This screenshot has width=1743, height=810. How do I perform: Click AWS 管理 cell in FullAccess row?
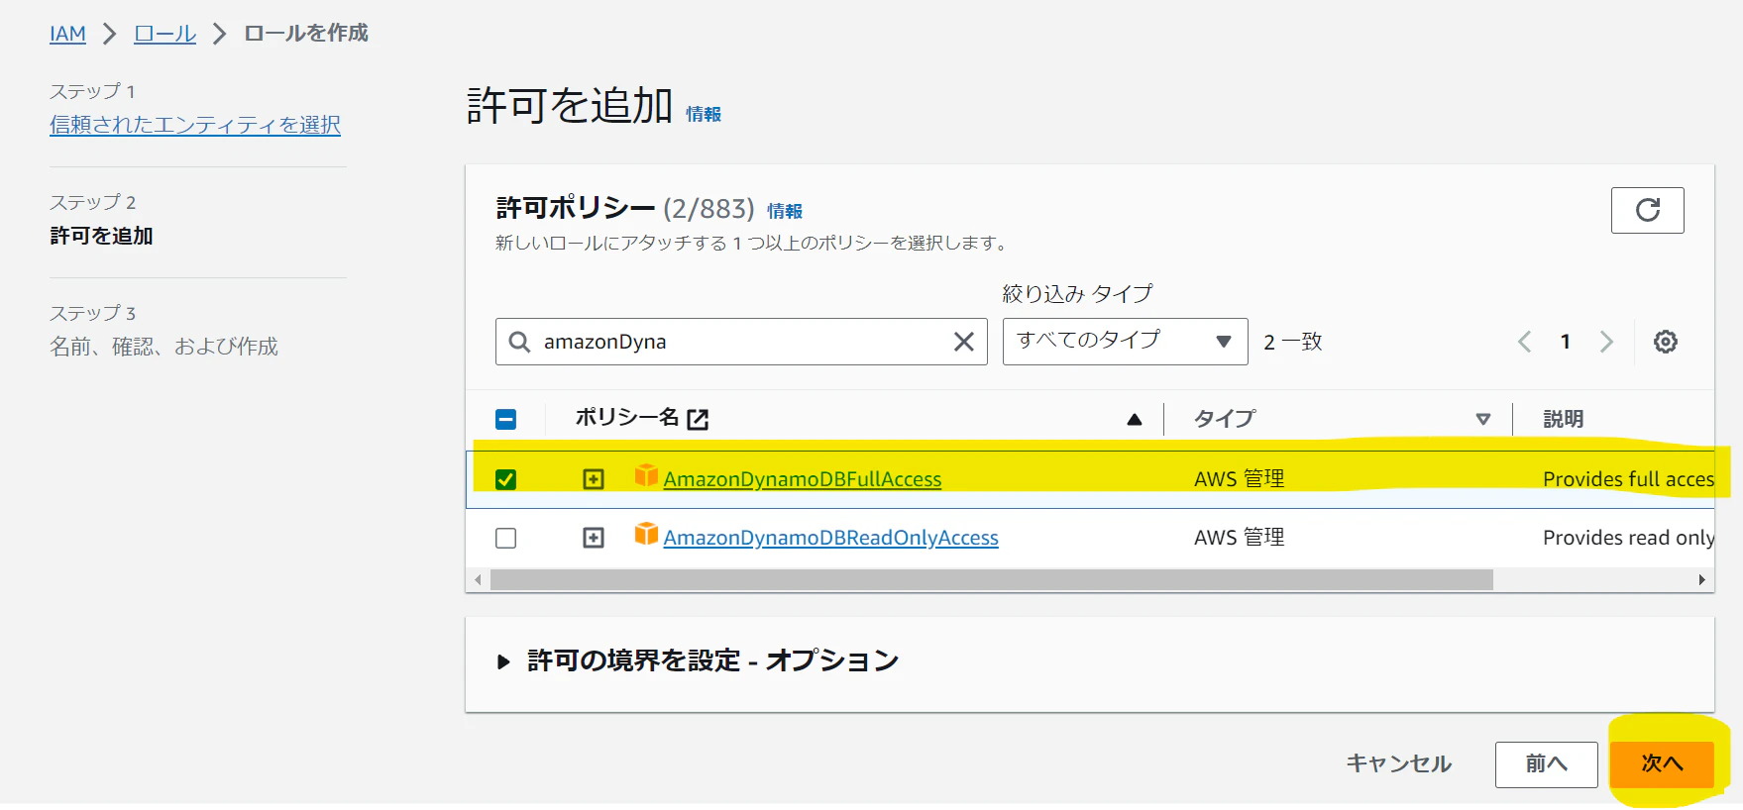pos(1239,479)
